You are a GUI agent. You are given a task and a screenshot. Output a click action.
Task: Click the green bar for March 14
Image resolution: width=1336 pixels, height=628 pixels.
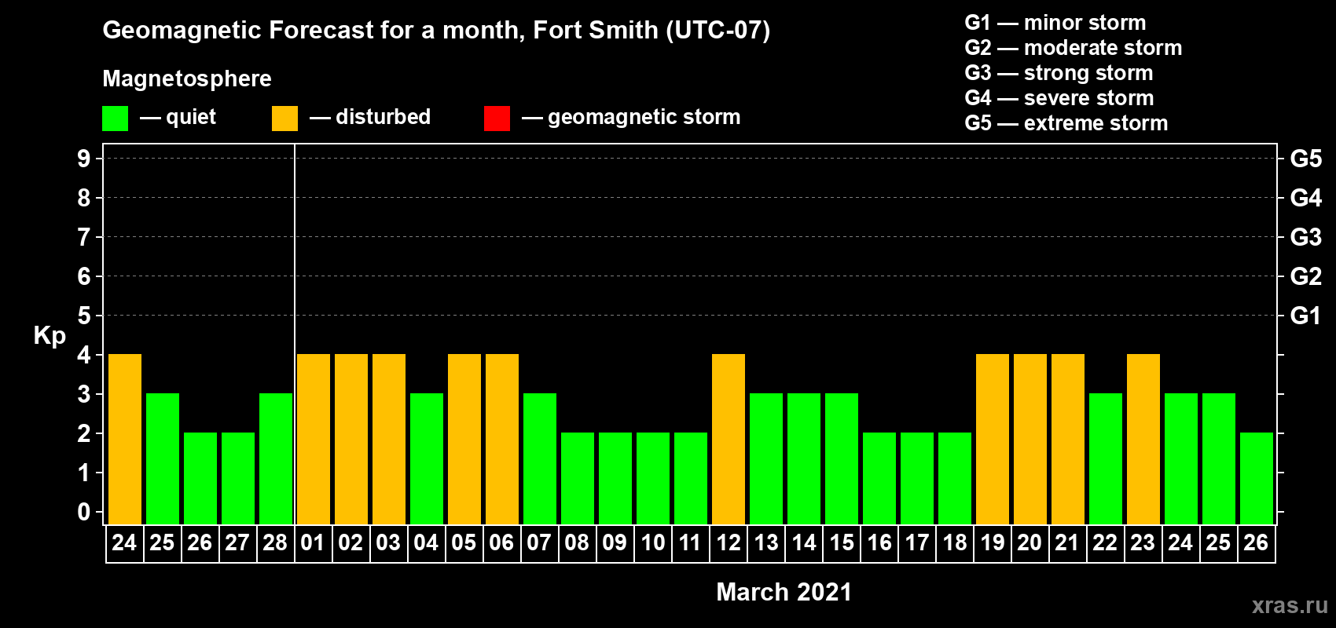coord(804,459)
